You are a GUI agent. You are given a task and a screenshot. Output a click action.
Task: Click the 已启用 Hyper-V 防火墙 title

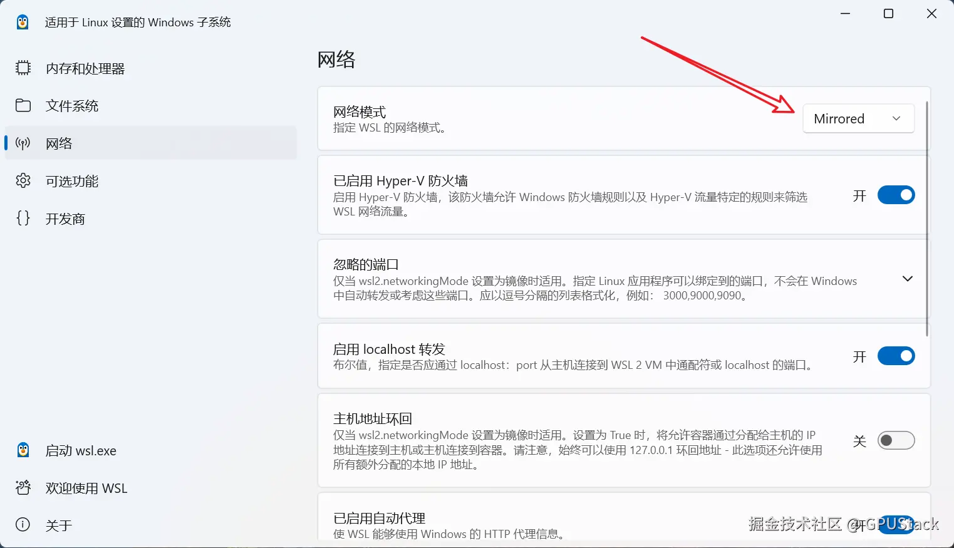click(x=400, y=180)
